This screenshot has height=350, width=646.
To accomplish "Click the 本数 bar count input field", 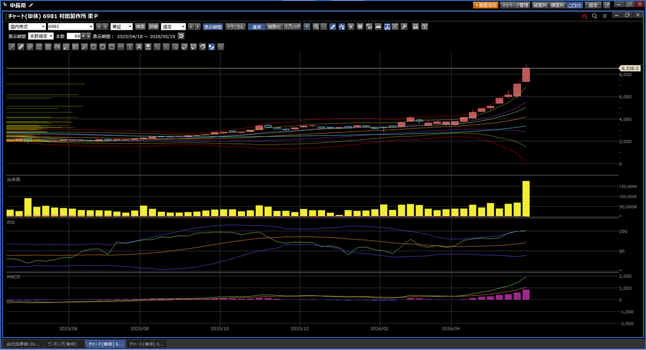I will [x=74, y=36].
